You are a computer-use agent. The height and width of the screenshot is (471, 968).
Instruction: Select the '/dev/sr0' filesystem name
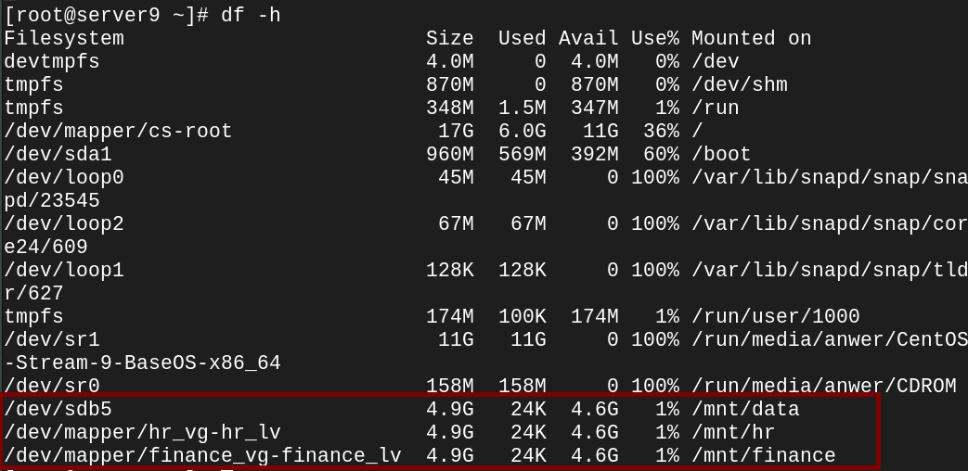click(52, 386)
